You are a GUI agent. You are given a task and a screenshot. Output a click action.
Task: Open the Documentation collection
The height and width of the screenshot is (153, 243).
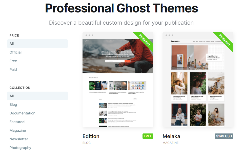[x=23, y=113]
